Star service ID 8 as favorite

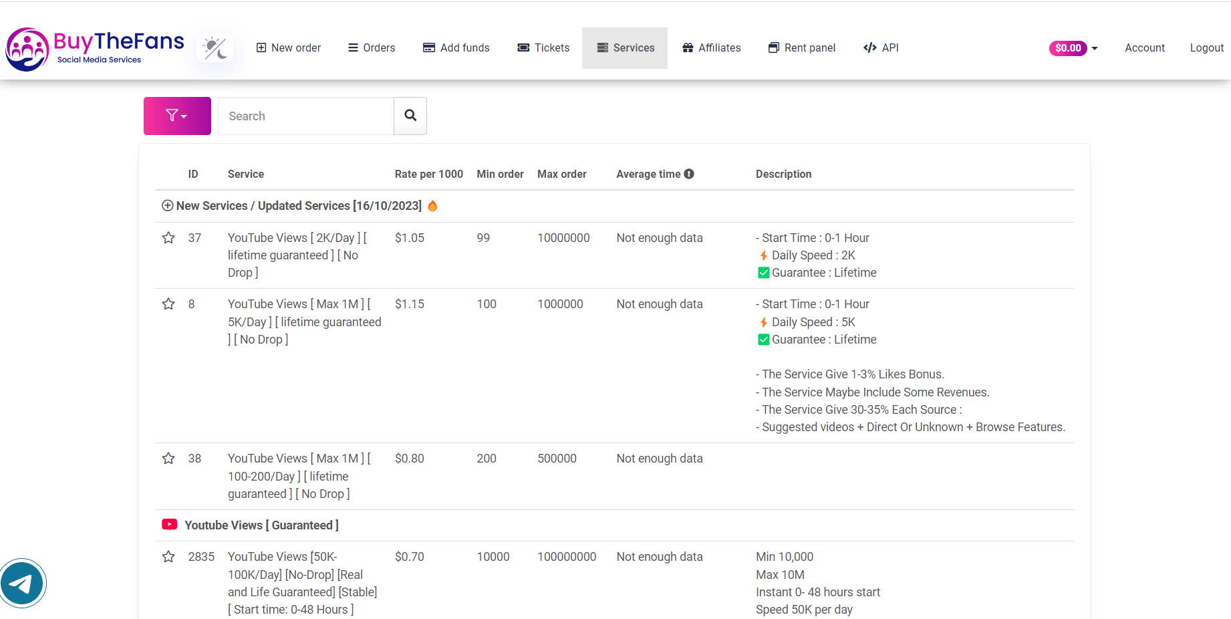pyautogui.click(x=168, y=304)
